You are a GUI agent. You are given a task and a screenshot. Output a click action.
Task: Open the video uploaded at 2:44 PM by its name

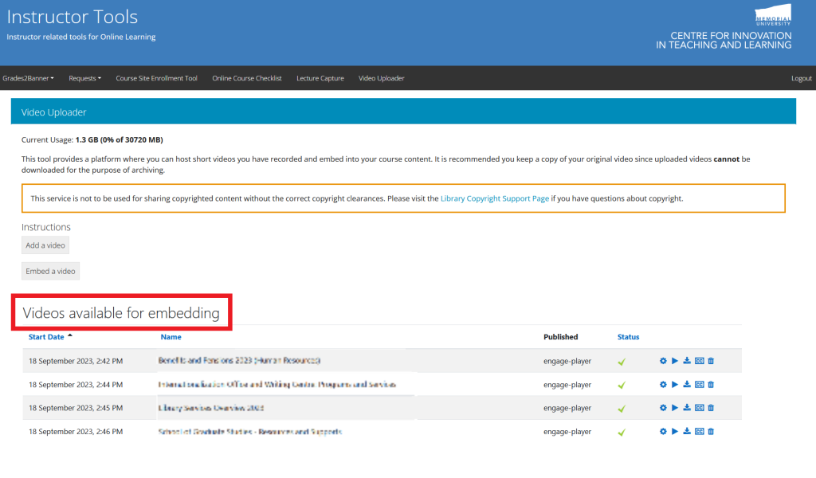277,384
